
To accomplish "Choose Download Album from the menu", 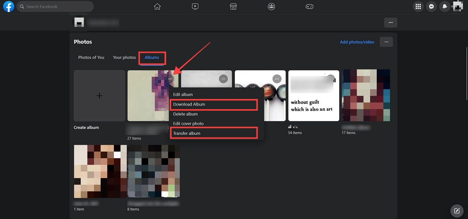I will 217,104.
